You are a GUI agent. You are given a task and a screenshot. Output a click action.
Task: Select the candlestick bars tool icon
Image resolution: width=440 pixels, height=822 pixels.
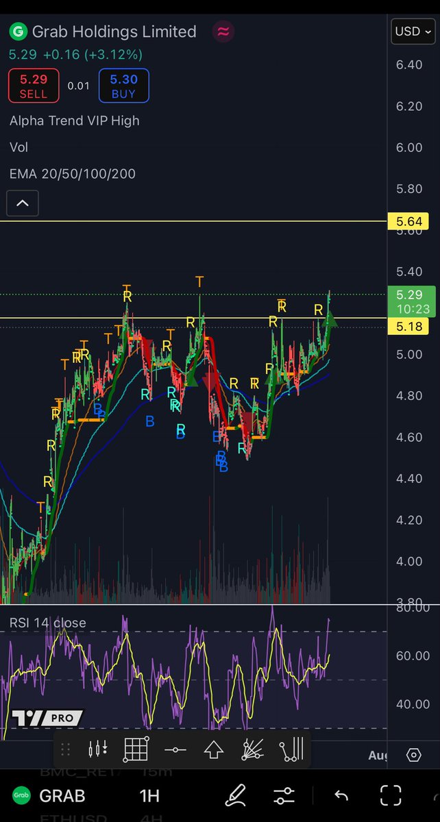98,749
